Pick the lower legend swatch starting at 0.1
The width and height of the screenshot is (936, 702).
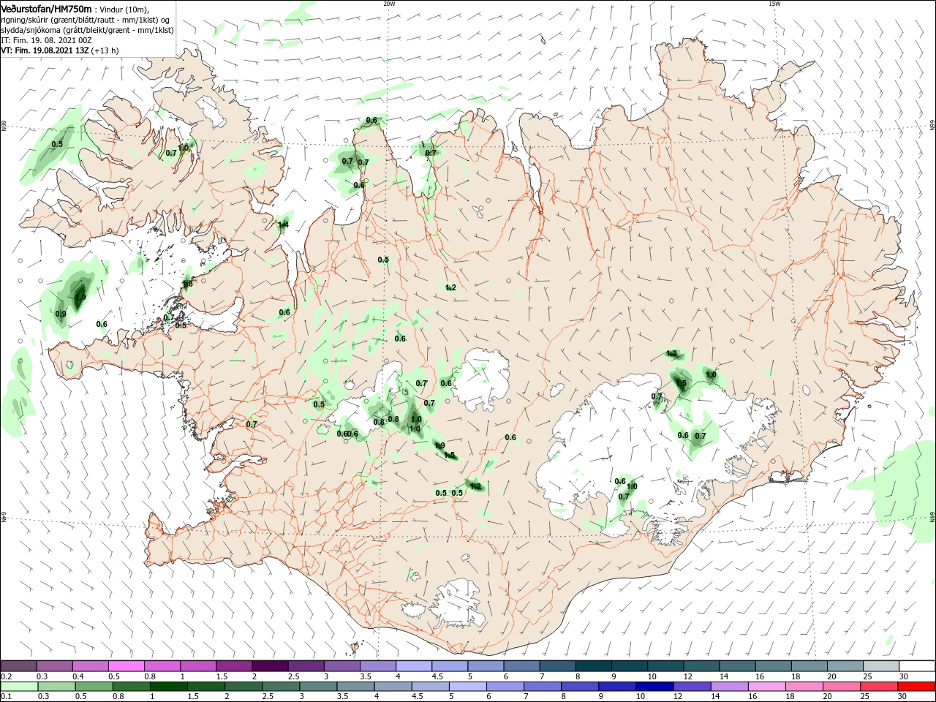coord(18,687)
